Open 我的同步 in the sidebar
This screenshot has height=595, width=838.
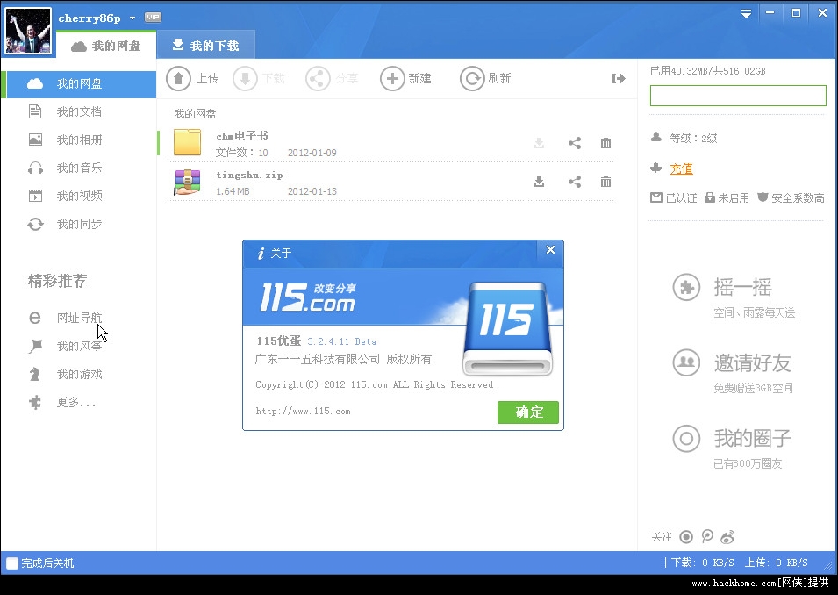pyautogui.click(x=78, y=224)
